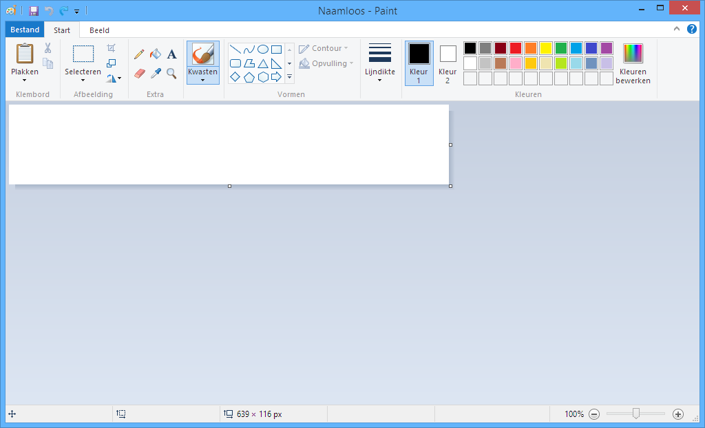This screenshot has width=705, height=428.
Task: Select the Text tool
Action: 171,54
